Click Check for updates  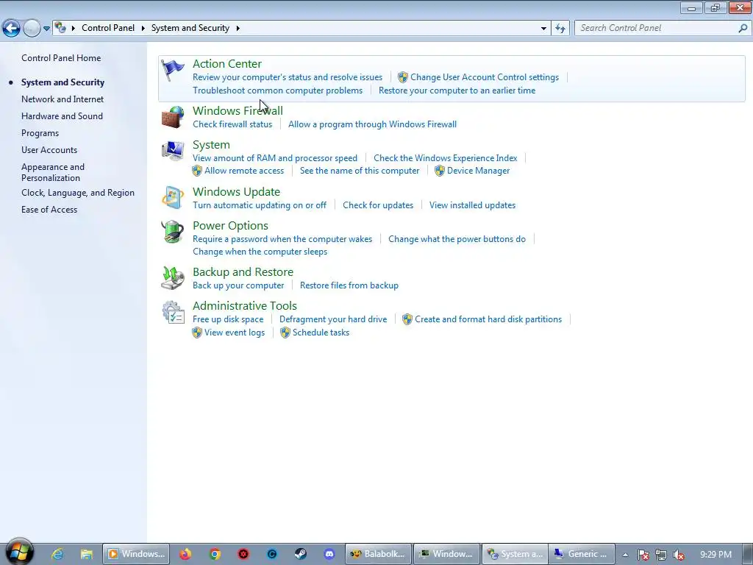click(x=378, y=205)
